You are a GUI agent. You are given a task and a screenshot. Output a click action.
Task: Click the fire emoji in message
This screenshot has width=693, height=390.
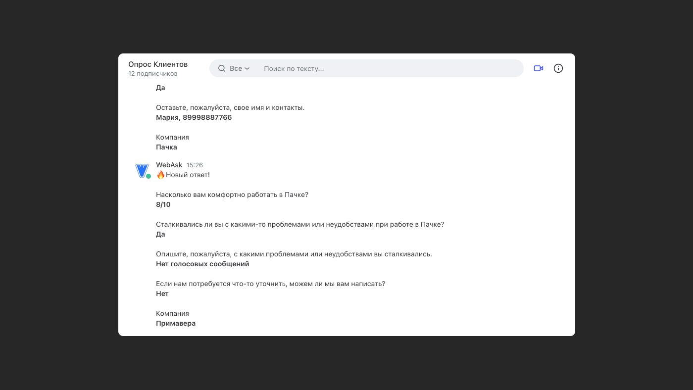tap(160, 175)
